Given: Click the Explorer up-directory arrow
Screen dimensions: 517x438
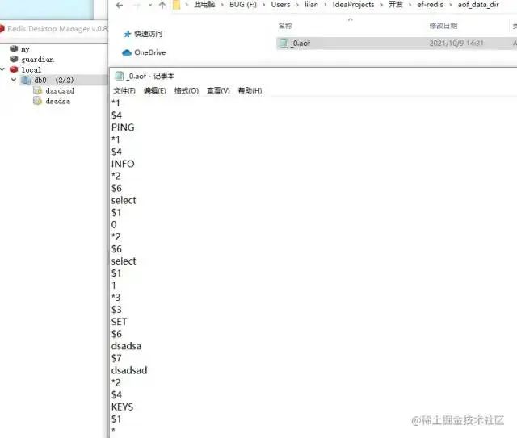Looking at the screenshot, I should click(x=162, y=5).
